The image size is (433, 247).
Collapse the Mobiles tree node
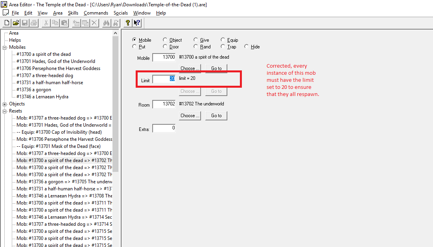point(5,47)
